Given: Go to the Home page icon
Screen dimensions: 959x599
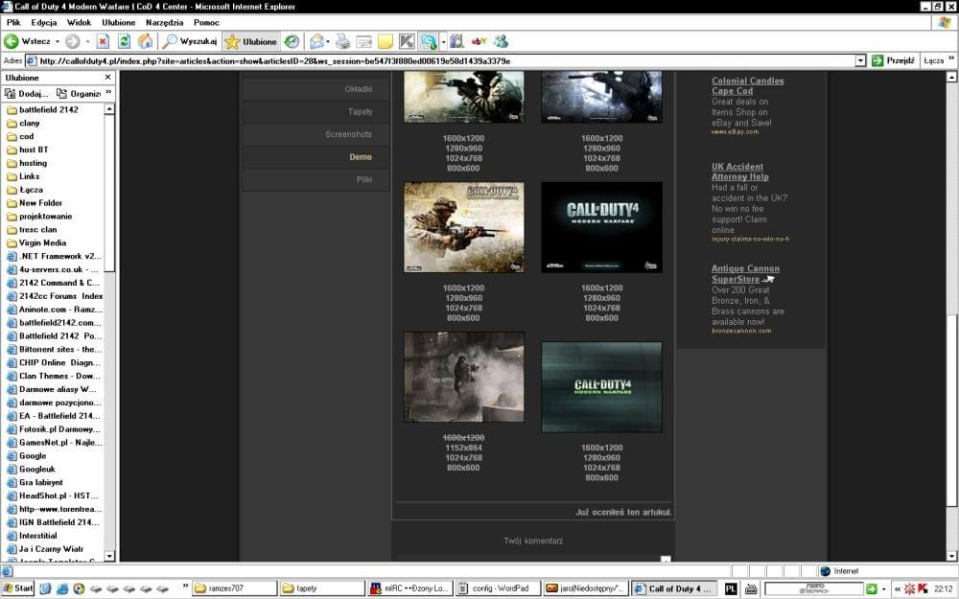Looking at the screenshot, I should pos(145,41).
